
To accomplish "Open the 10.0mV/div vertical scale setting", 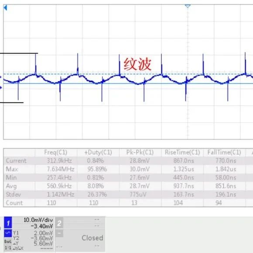I will (38, 220).
